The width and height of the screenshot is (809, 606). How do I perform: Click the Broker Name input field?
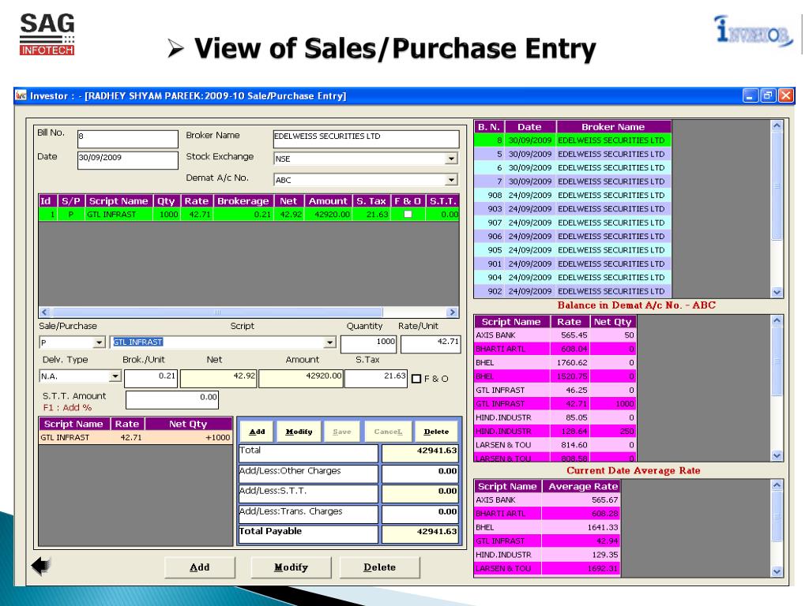366,139
